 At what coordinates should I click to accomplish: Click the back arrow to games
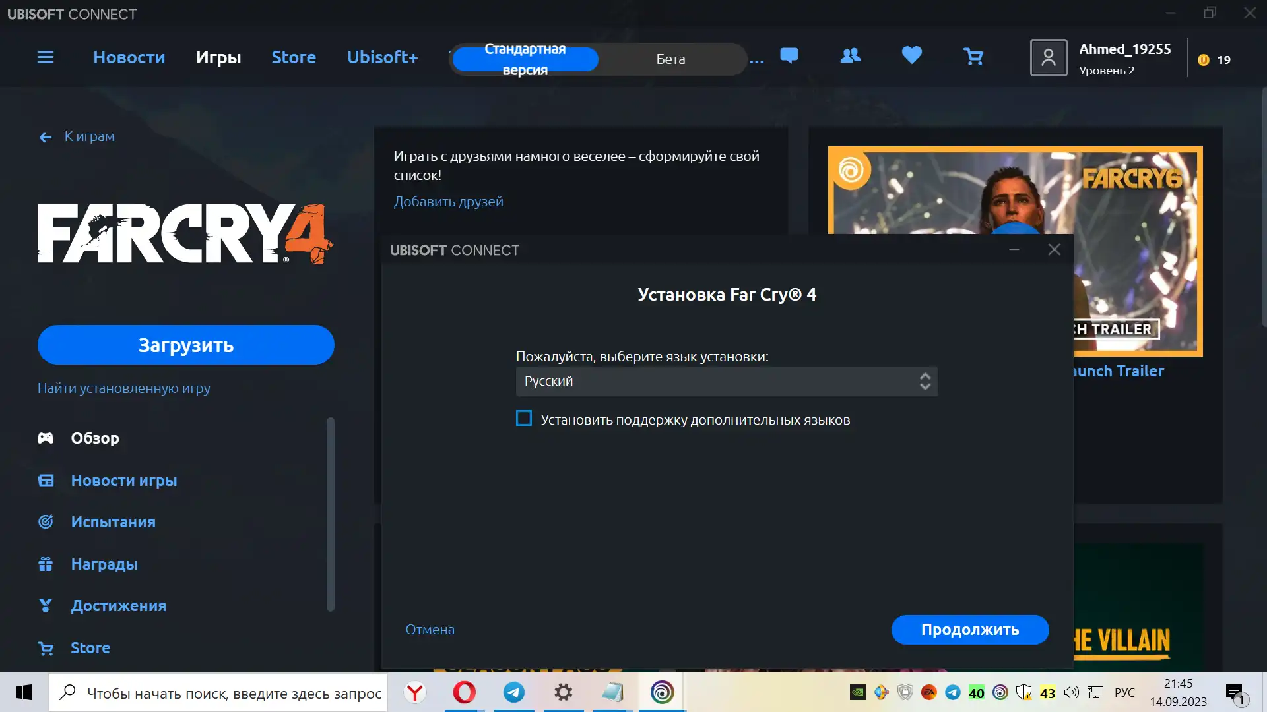(x=45, y=137)
